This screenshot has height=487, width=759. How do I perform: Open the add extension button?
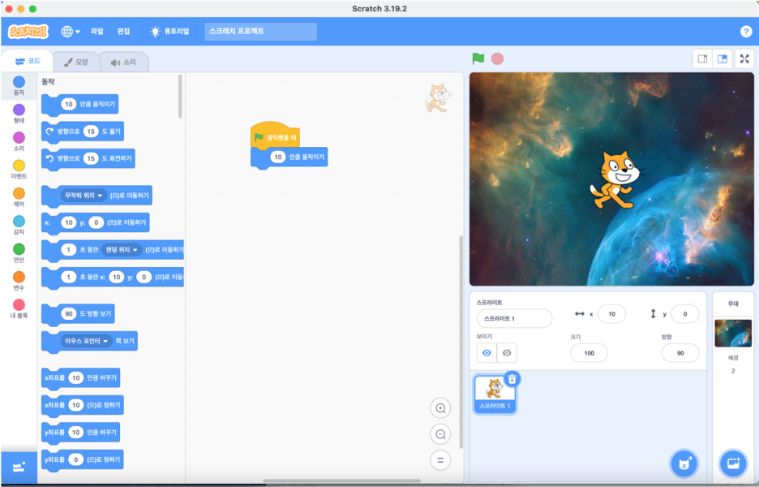19,468
